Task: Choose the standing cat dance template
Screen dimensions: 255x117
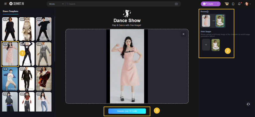Action: (27, 29)
